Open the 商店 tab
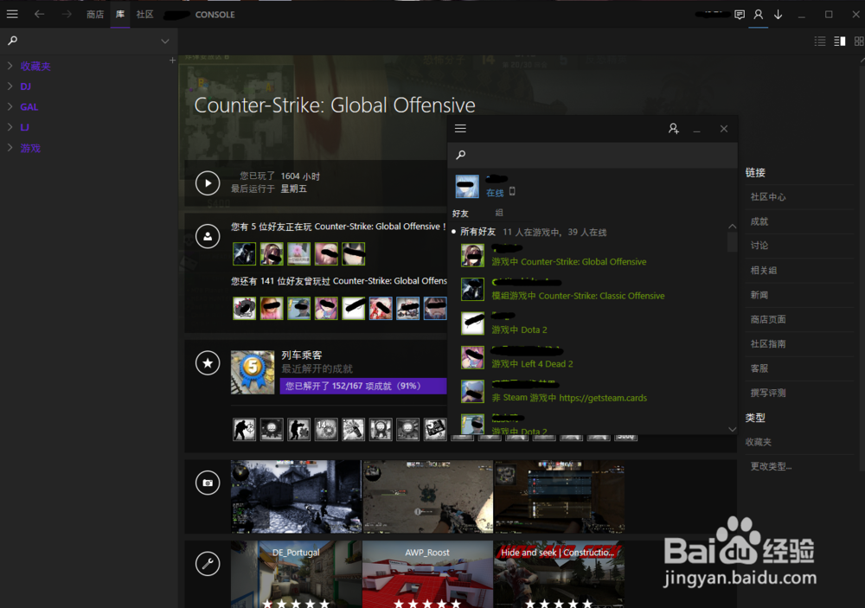The height and width of the screenshot is (608, 865). pos(95,15)
